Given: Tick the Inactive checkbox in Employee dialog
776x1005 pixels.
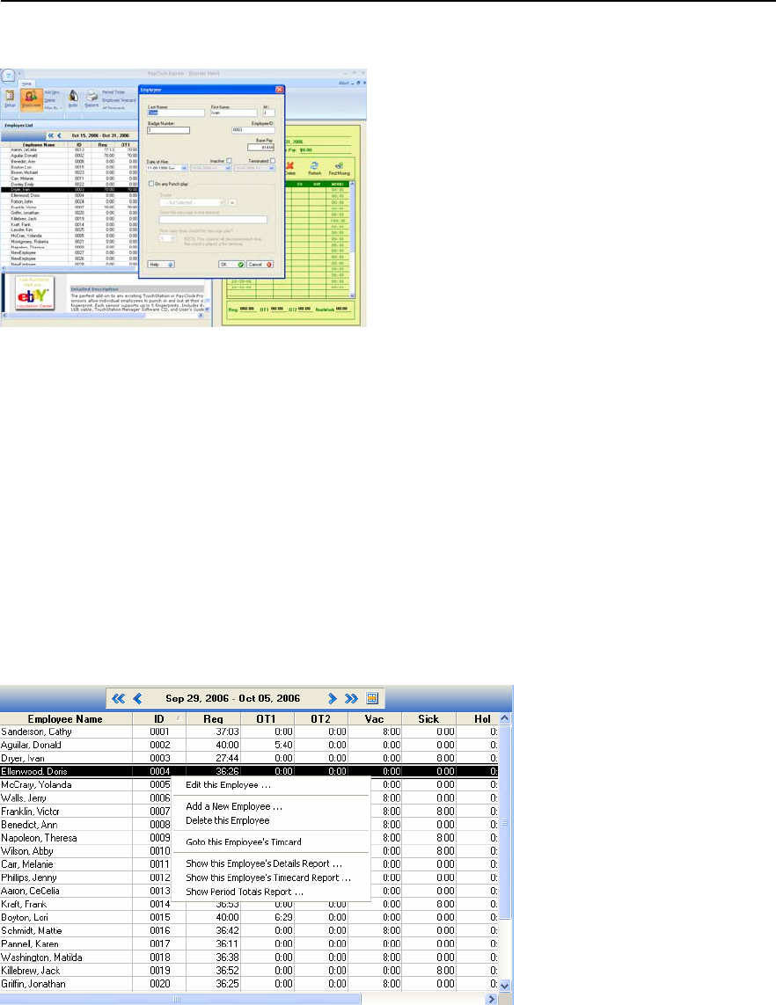Looking at the screenshot, I should point(229,161).
